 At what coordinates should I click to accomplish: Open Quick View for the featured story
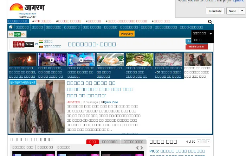coord(110,102)
